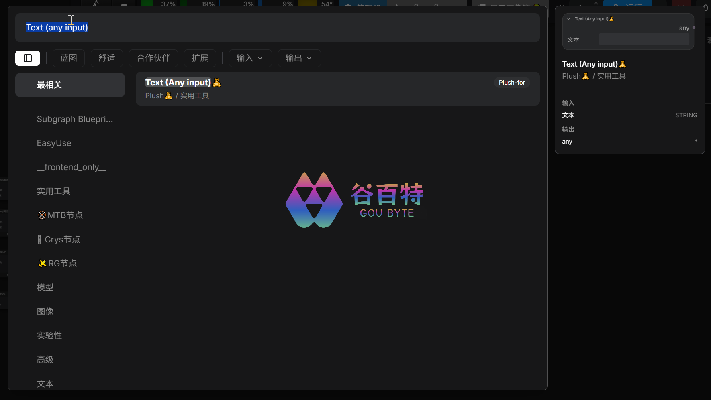Click the any output socket dot
This screenshot has height=400, width=711.
click(694, 28)
